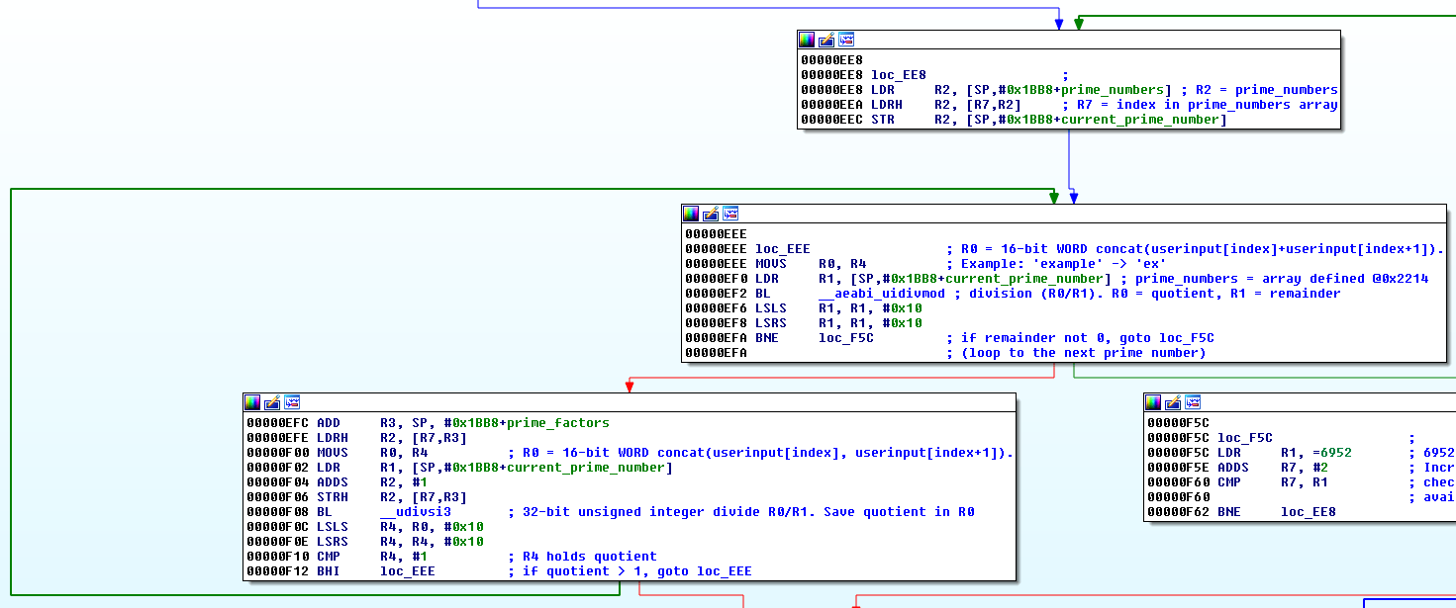Click loc_EE8 target in BNE at 00000F62
This screenshot has width=1456, height=608.
(x=1308, y=512)
